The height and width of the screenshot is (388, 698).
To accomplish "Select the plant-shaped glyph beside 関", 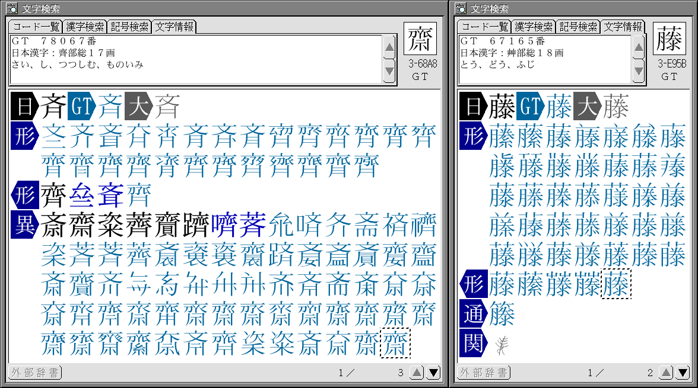I will [502, 345].
